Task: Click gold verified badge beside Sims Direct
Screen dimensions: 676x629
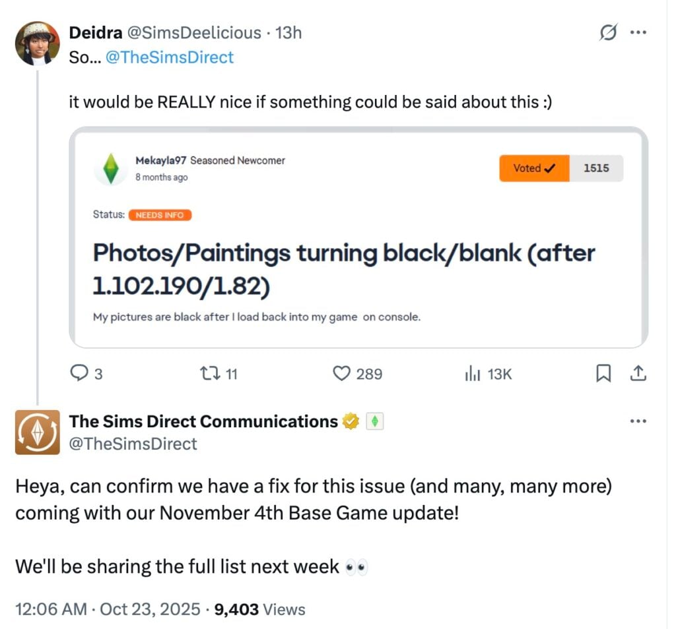Action: tap(351, 421)
